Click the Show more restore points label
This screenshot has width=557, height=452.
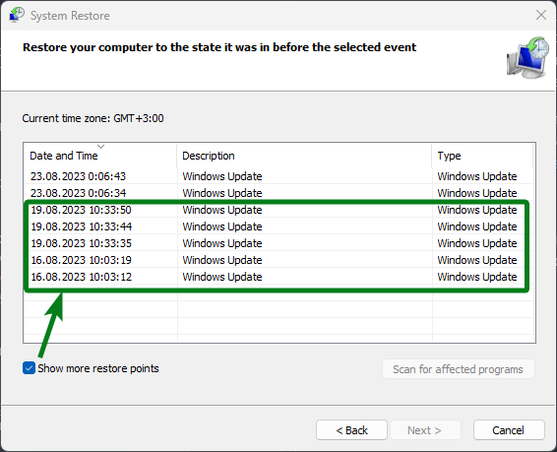98,368
